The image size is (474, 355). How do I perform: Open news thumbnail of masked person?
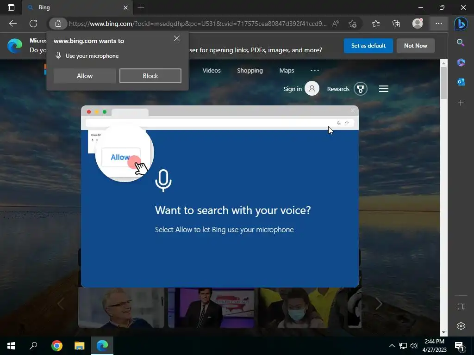[x=301, y=307]
